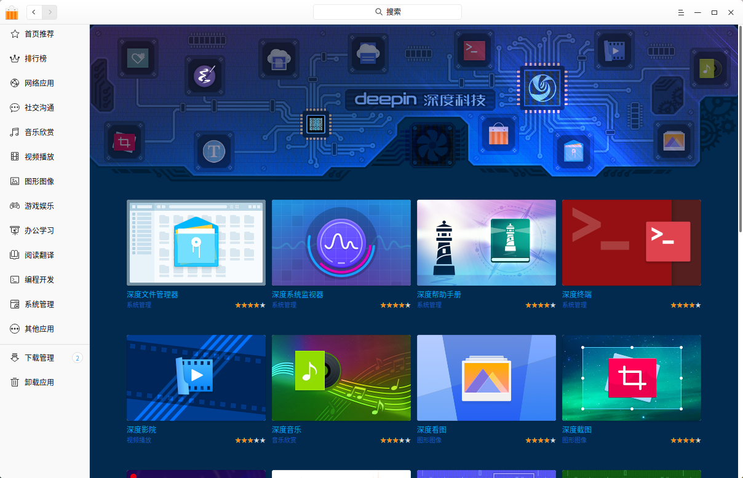
Task: Click the 游戏娱乐 category label
Action: [39, 206]
